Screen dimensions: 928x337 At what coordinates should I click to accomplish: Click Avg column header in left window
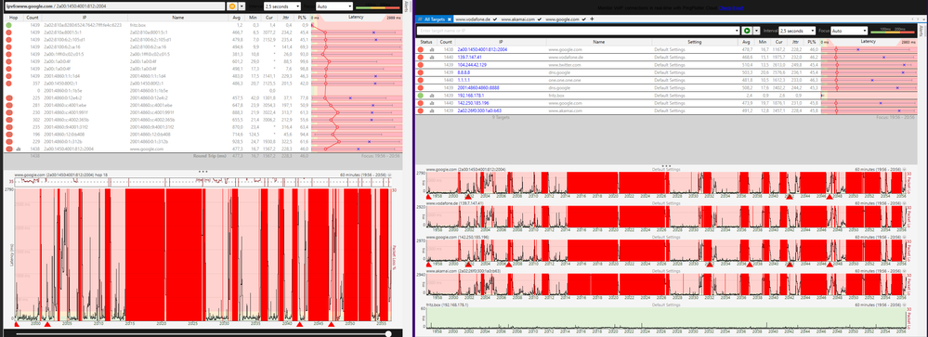point(237,19)
